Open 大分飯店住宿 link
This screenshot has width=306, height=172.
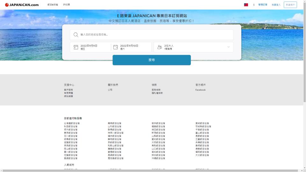coord(202,155)
